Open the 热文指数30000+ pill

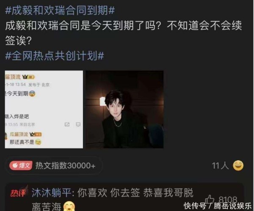point(54,165)
